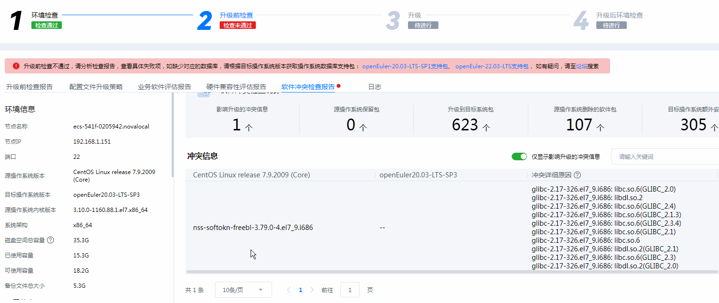Click the help icon beside 磁盘空间总容量
719x303 pixels.
pyautogui.click(x=50, y=240)
